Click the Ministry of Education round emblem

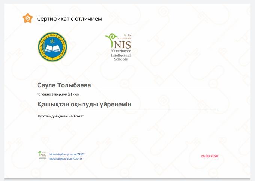point(52,47)
